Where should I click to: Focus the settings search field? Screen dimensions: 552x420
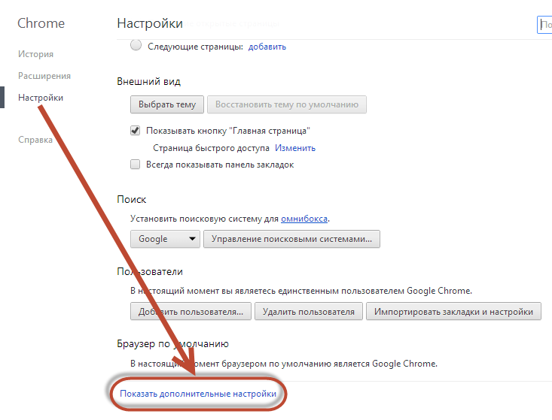click(x=544, y=25)
